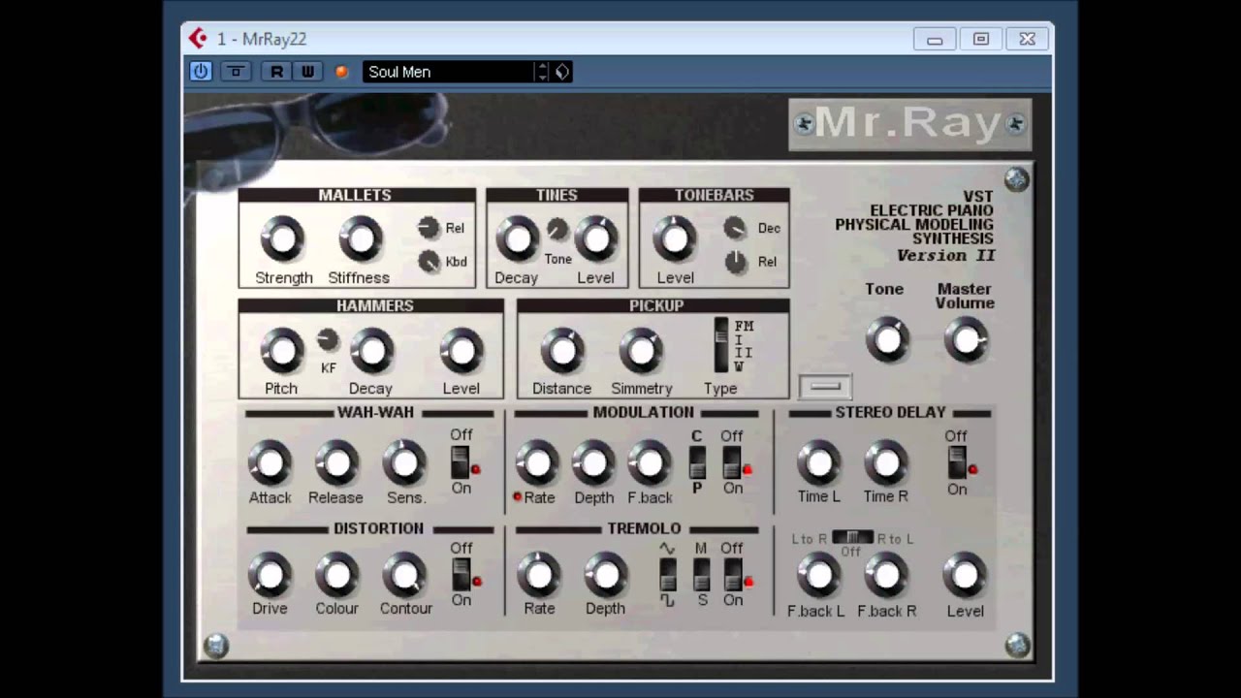Click the orange record indicator icon
Screen dimensions: 1241x698
tap(341, 72)
